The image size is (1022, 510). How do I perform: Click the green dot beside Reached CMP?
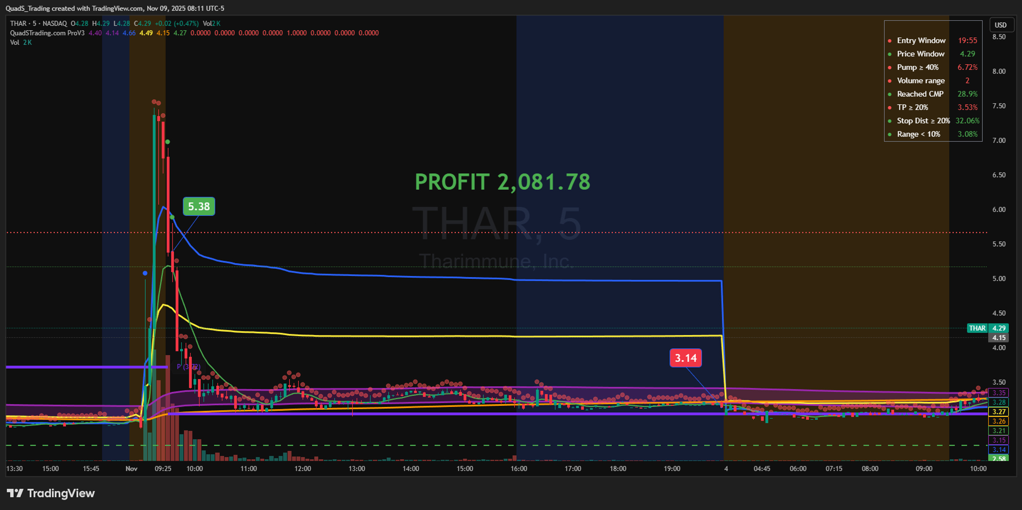(x=889, y=94)
